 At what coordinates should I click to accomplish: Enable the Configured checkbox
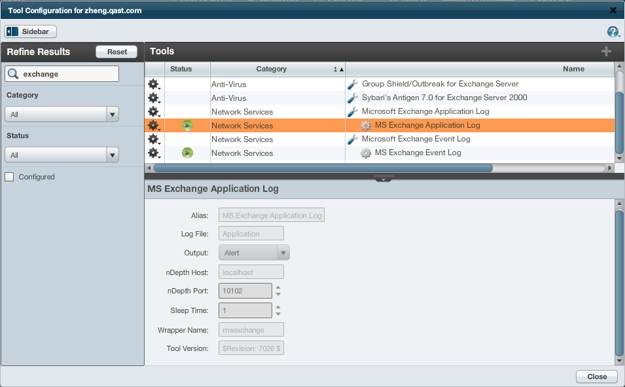pos(9,177)
